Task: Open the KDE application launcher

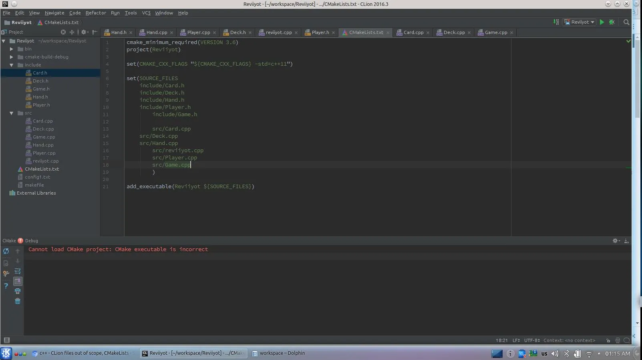Action: (6, 353)
